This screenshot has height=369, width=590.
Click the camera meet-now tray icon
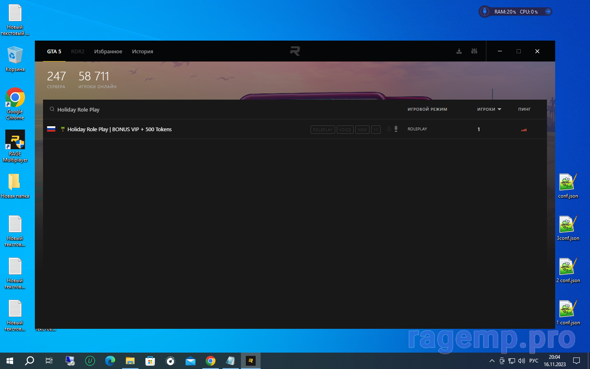502,361
